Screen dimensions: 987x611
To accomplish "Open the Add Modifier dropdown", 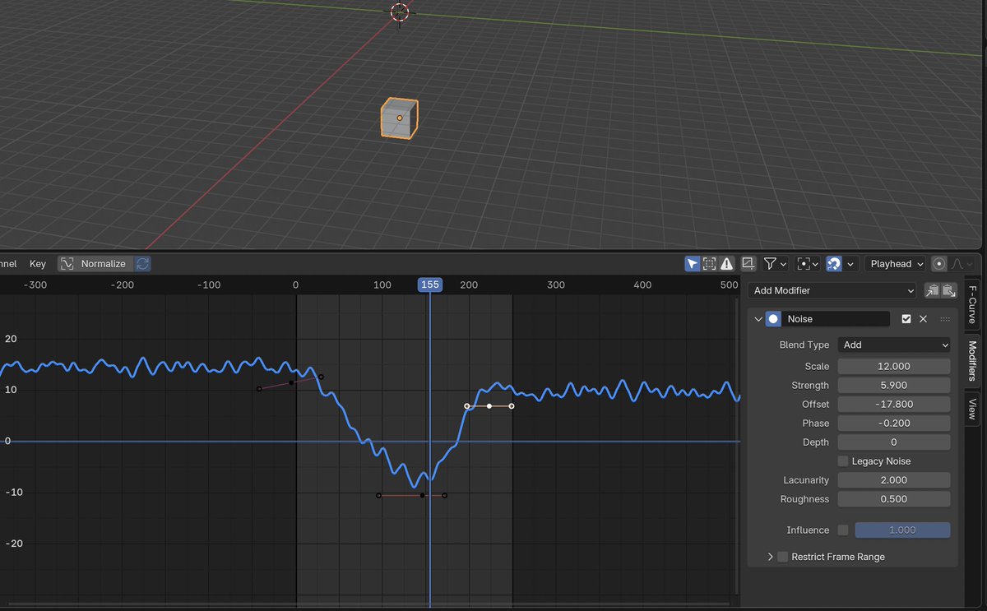I will click(832, 290).
